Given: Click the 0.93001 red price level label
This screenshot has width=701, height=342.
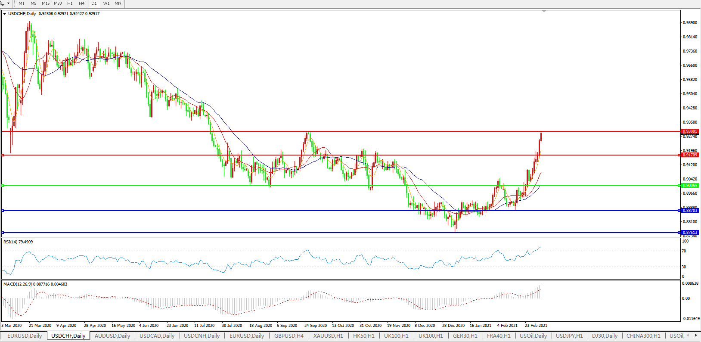Looking at the screenshot, I should pyautogui.click(x=690, y=131).
